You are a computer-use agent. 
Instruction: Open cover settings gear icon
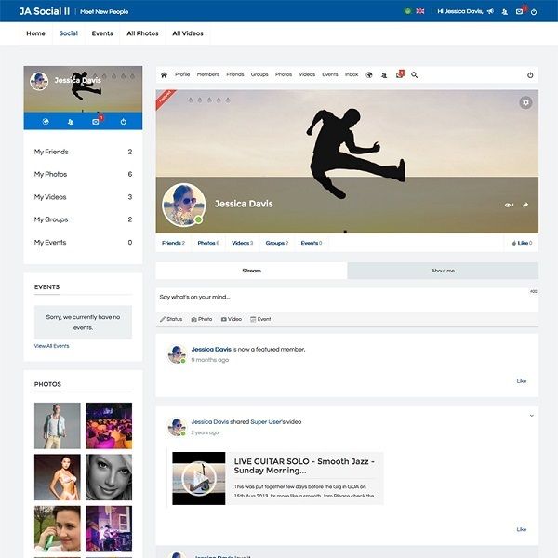click(x=525, y=102)
